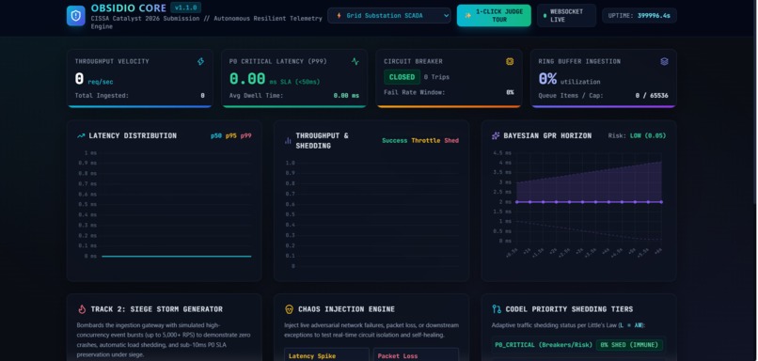Click the green WebSocket status dot

(545, 15)
